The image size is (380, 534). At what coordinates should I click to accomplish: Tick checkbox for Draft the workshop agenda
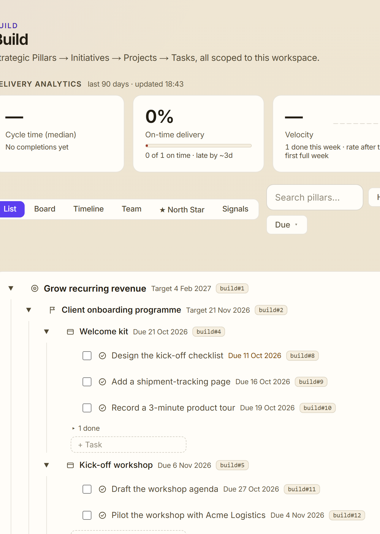pos(87,489)
